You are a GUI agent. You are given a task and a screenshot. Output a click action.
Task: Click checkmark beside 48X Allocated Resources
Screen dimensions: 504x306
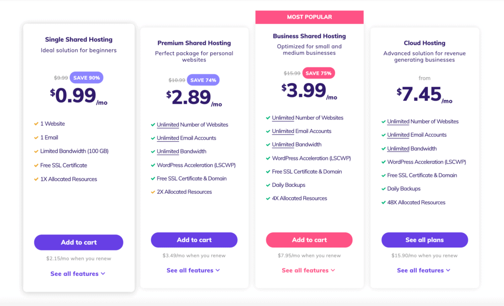(x=383, y=203)
